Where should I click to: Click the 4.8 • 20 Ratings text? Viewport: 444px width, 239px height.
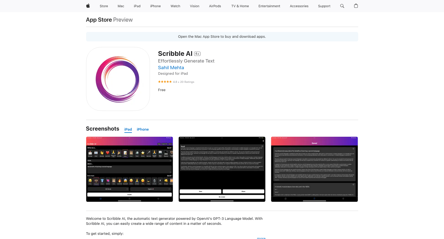click(184, 82)
